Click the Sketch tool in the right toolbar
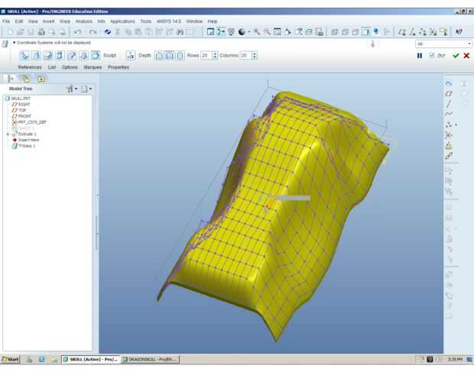The image size is (474, 379). coord(449,83)
